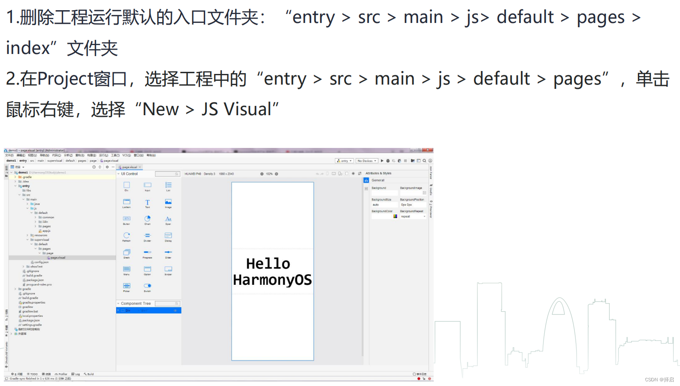Click the Debug bug toolbar icon

388,161
